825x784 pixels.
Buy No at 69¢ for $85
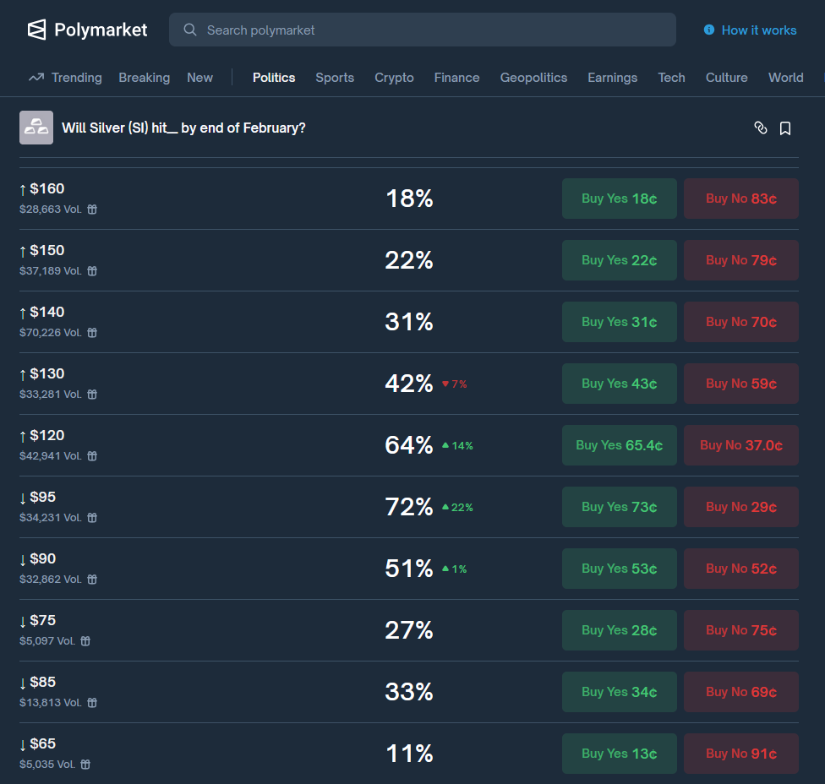coord(740,692)
